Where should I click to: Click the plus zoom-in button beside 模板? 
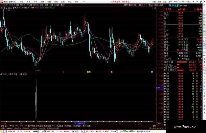(158, 126)
